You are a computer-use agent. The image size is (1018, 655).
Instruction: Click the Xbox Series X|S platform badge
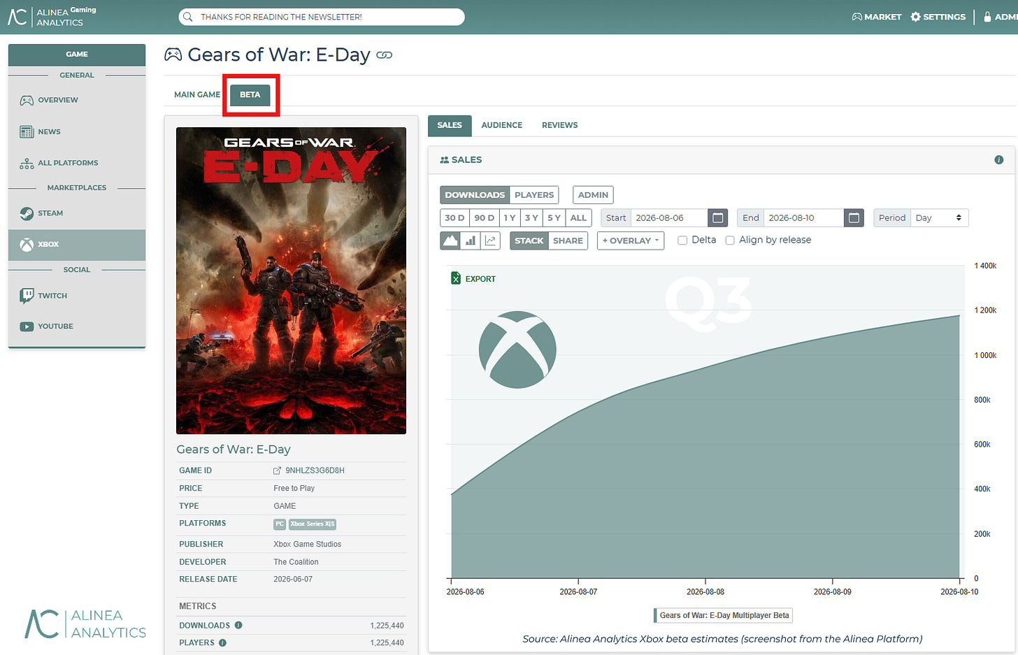tap(313, 524)
